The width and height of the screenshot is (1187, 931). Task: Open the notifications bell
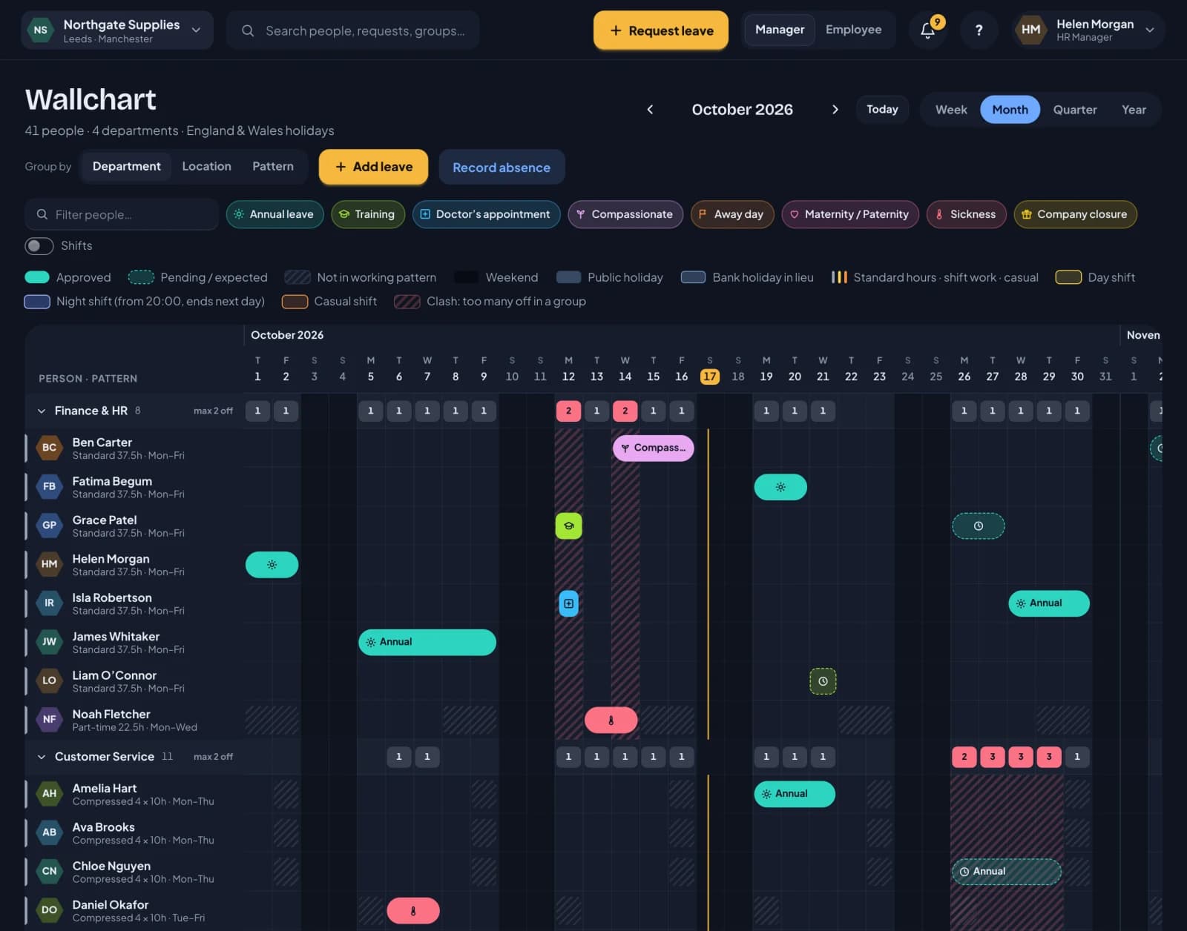pos(927,30)
